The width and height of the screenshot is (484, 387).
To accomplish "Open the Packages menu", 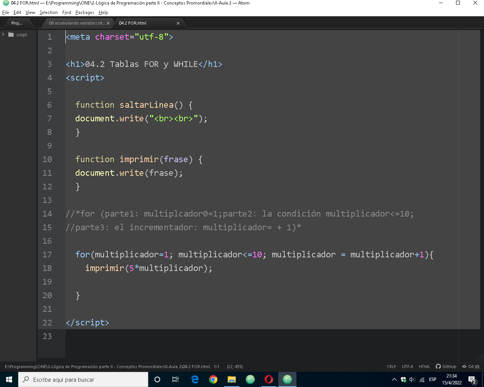I will (85, 12).
